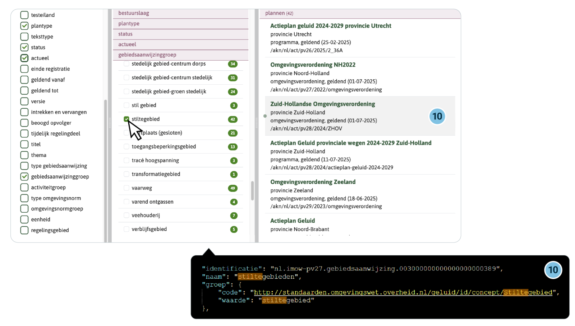Viewport: 575px width, 326px height.
Task: Open the "Omgevingsverordening Zeeland" plan
Action: click(x=313, y=182)
